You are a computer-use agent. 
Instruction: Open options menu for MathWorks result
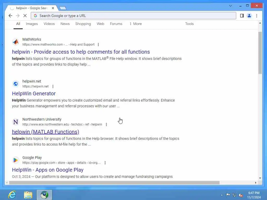pyautogui.click(x=98, y=45)
